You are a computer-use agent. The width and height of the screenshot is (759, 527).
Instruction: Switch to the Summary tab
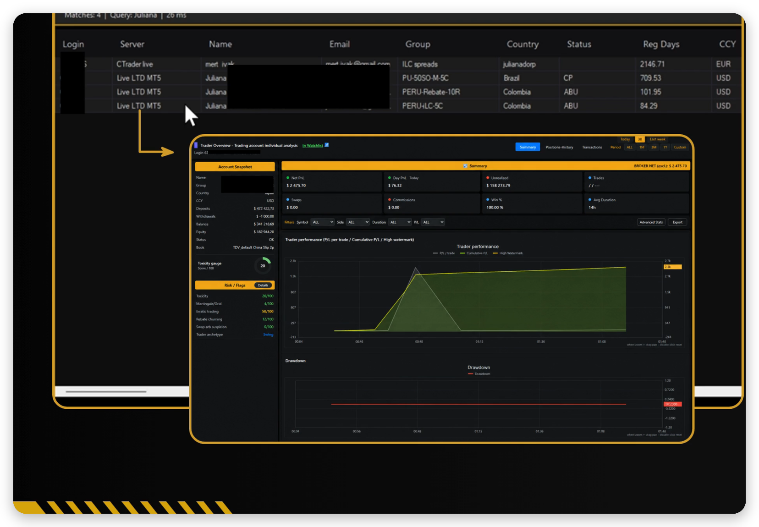[x=528, y=147]
